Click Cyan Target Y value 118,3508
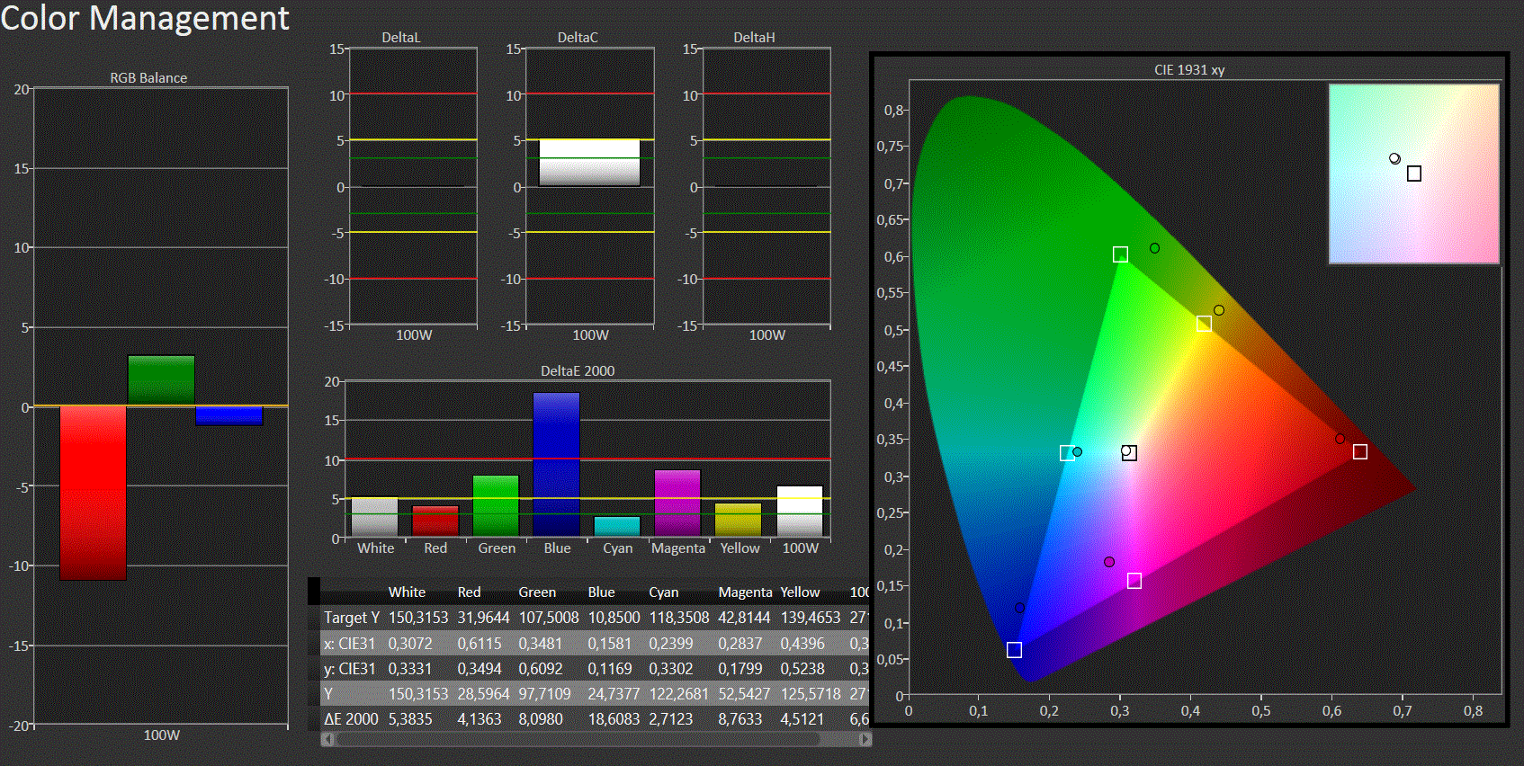 [x=679, y=618]
